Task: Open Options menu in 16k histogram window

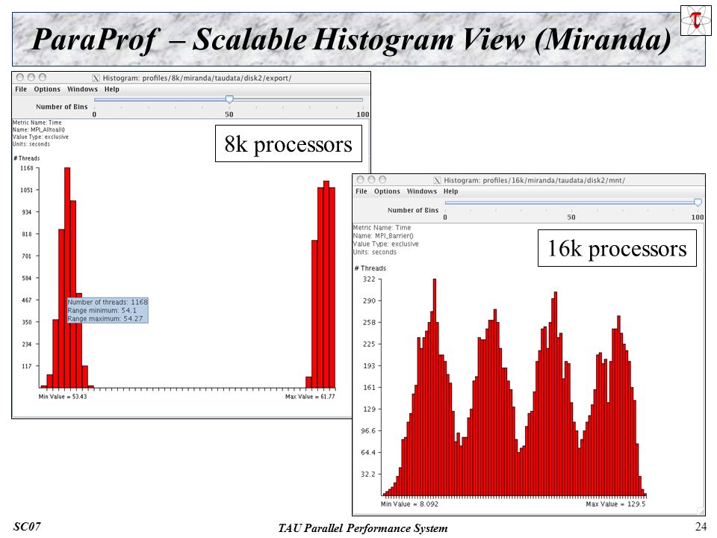Action: [387, 191]
